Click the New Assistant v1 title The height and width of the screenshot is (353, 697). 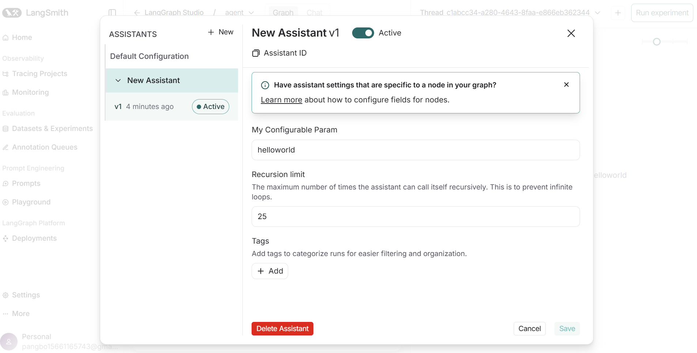point(295,33)
